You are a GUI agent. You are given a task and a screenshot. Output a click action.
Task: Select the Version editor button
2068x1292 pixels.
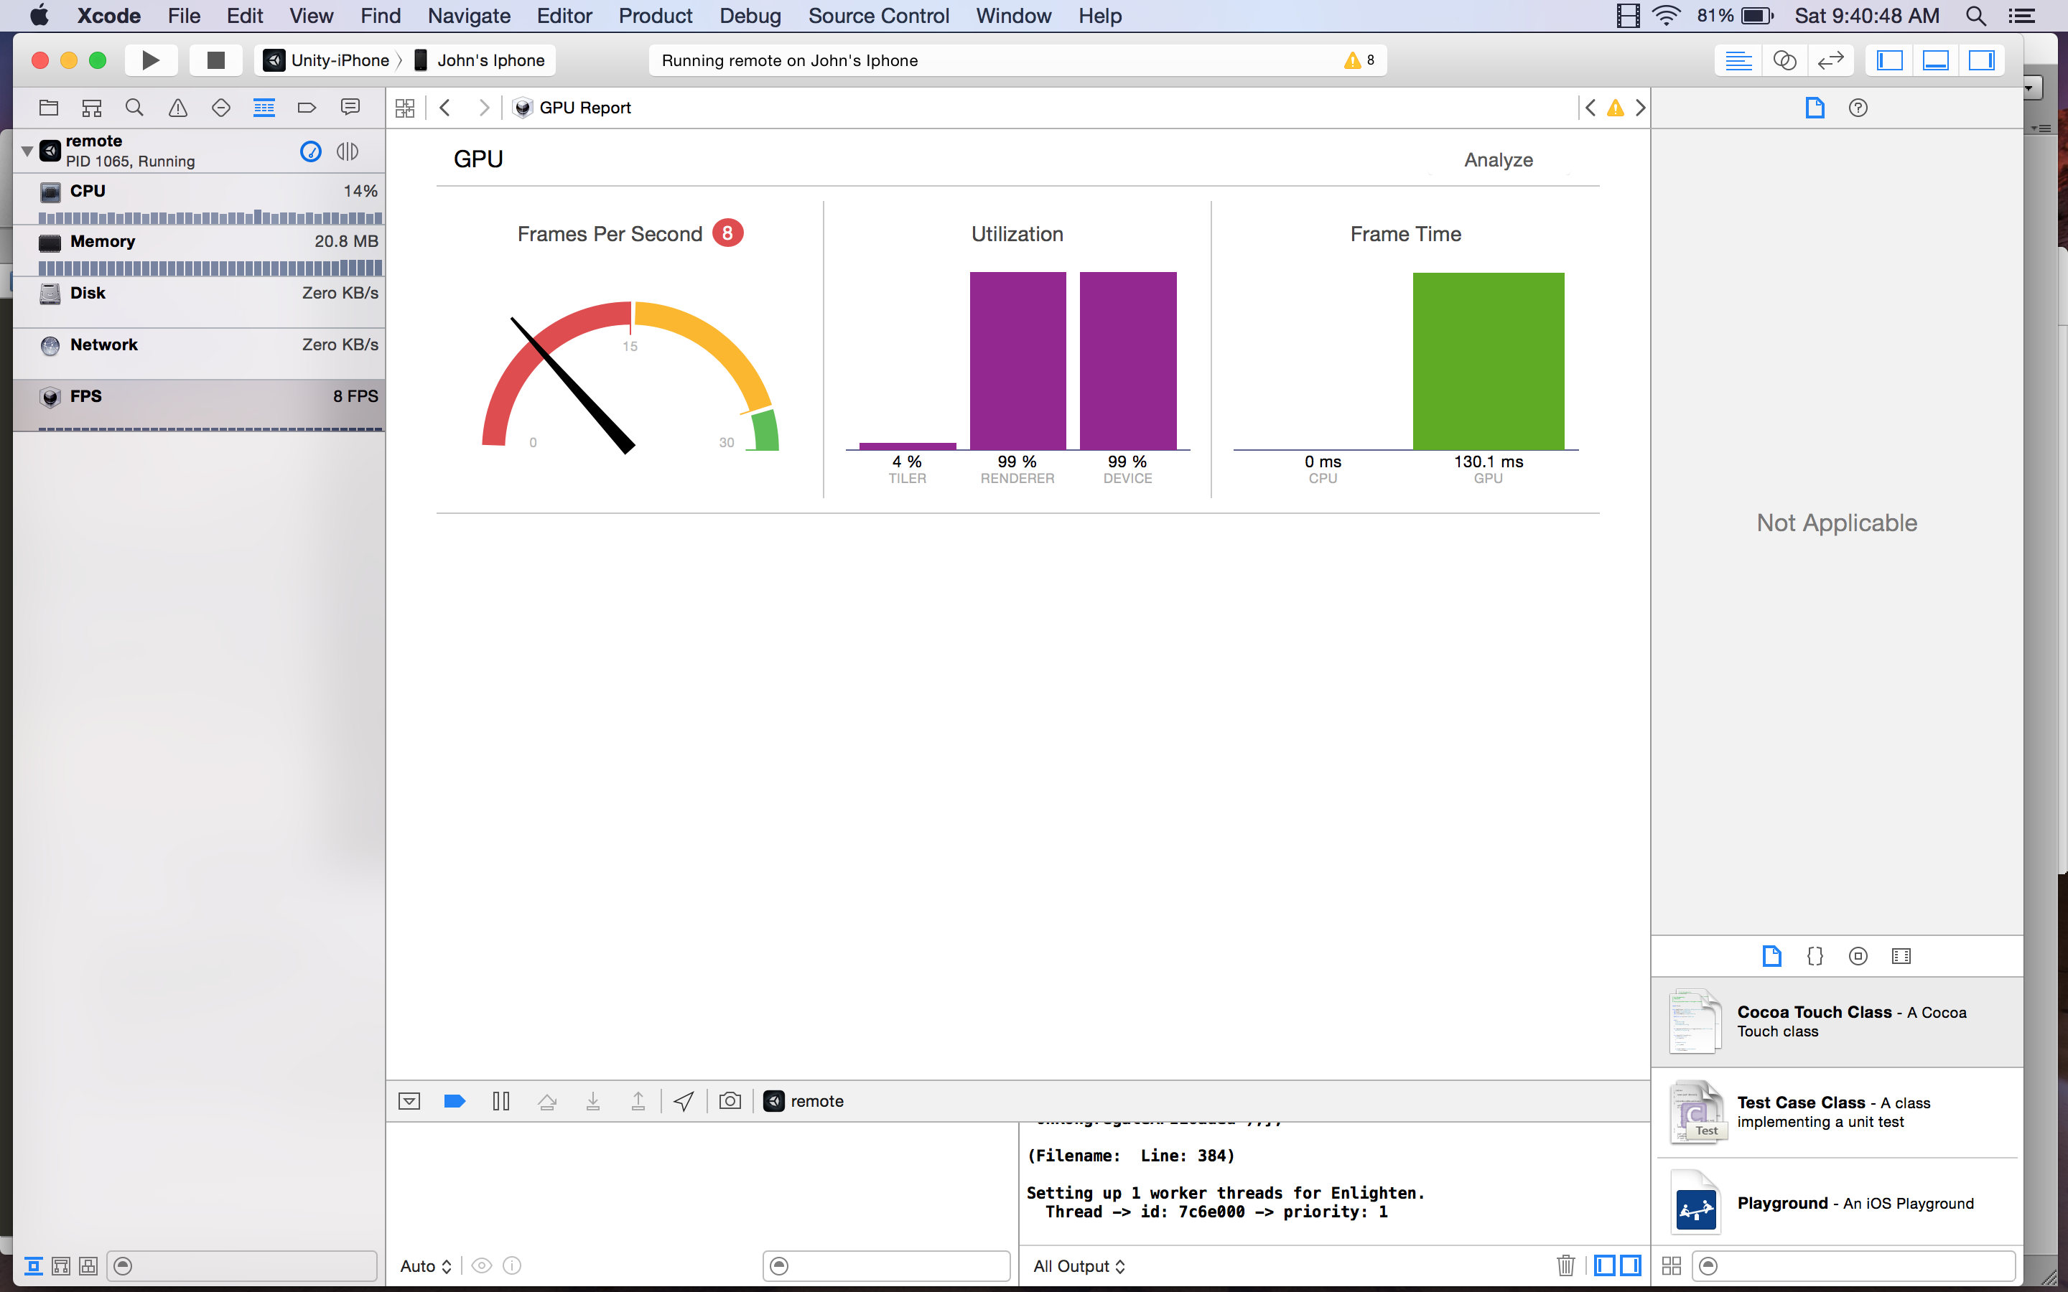1830,61
